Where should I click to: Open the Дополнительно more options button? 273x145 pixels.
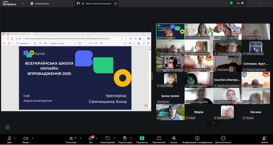click(223, 138)
